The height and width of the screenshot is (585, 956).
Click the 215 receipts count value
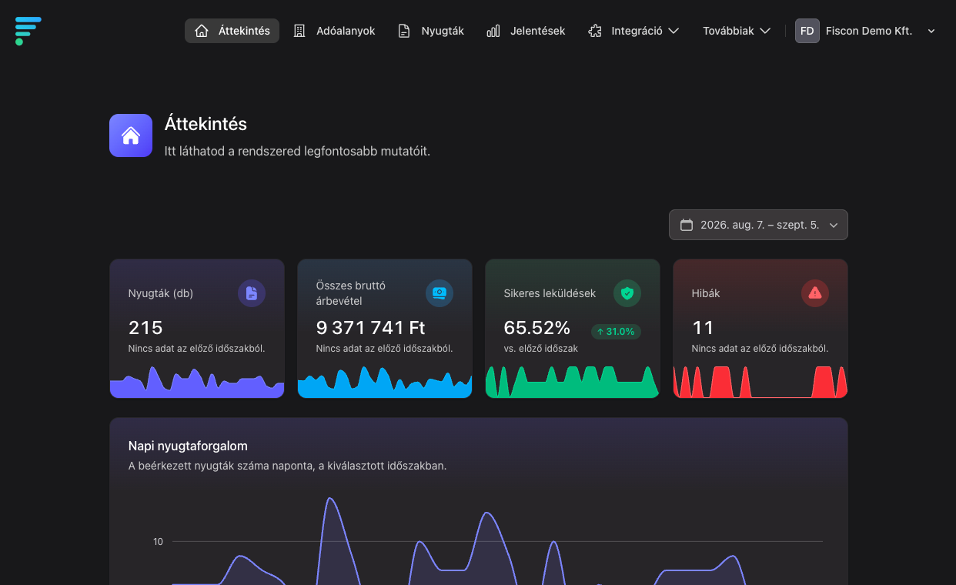click(x=145, y=328)
